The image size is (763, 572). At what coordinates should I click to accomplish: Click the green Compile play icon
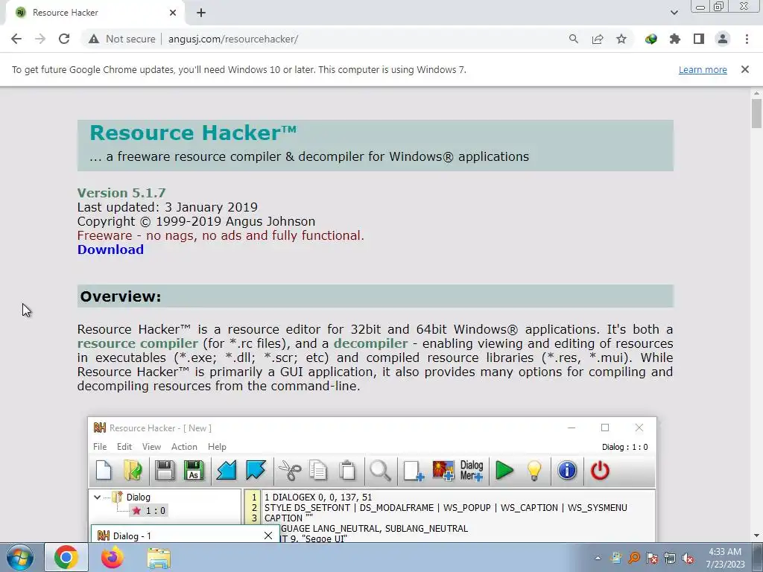504,471
